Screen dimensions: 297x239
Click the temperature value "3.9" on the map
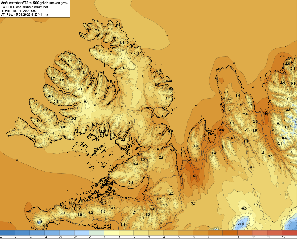pyautogui.click(x=238, y=96)
